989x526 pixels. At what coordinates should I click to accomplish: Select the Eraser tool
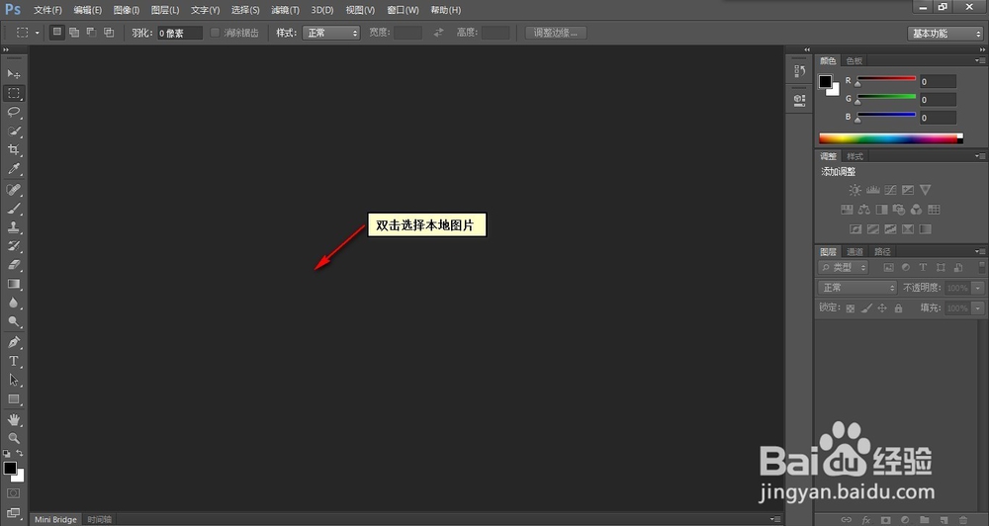(x=13, y=265)
